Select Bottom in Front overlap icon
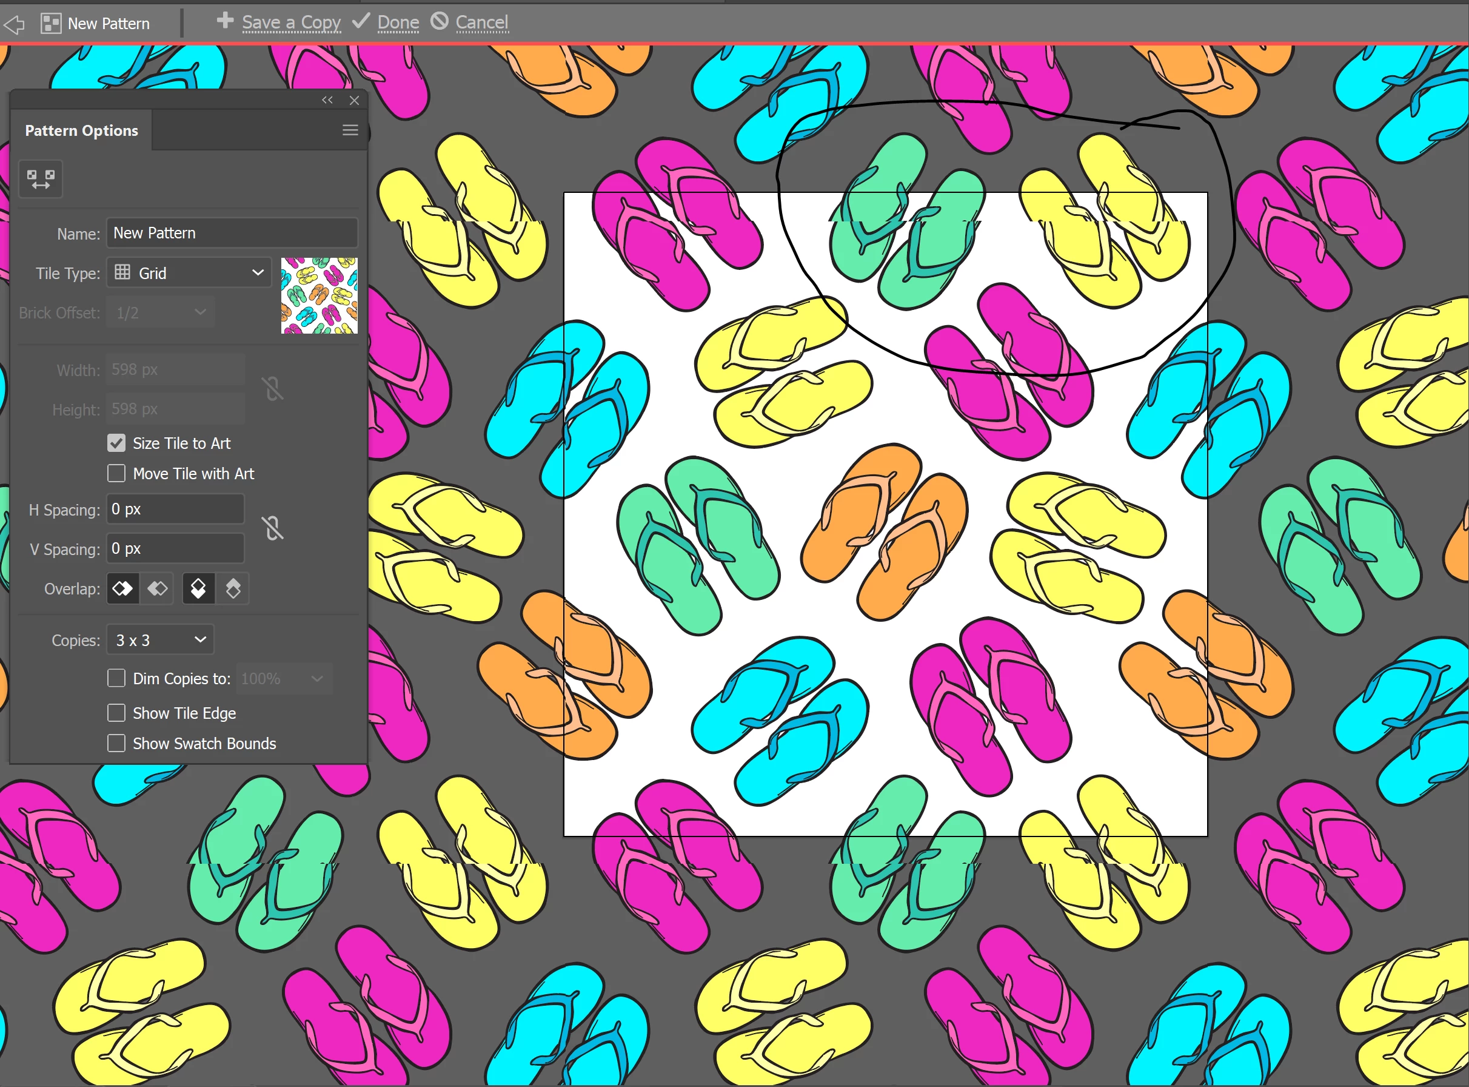Viewport: 1469px width, 1087px height. click(x=233, y=588)
